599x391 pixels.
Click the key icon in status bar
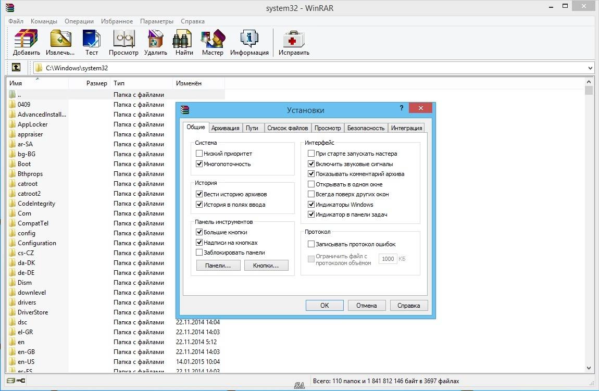click(21, 381)
